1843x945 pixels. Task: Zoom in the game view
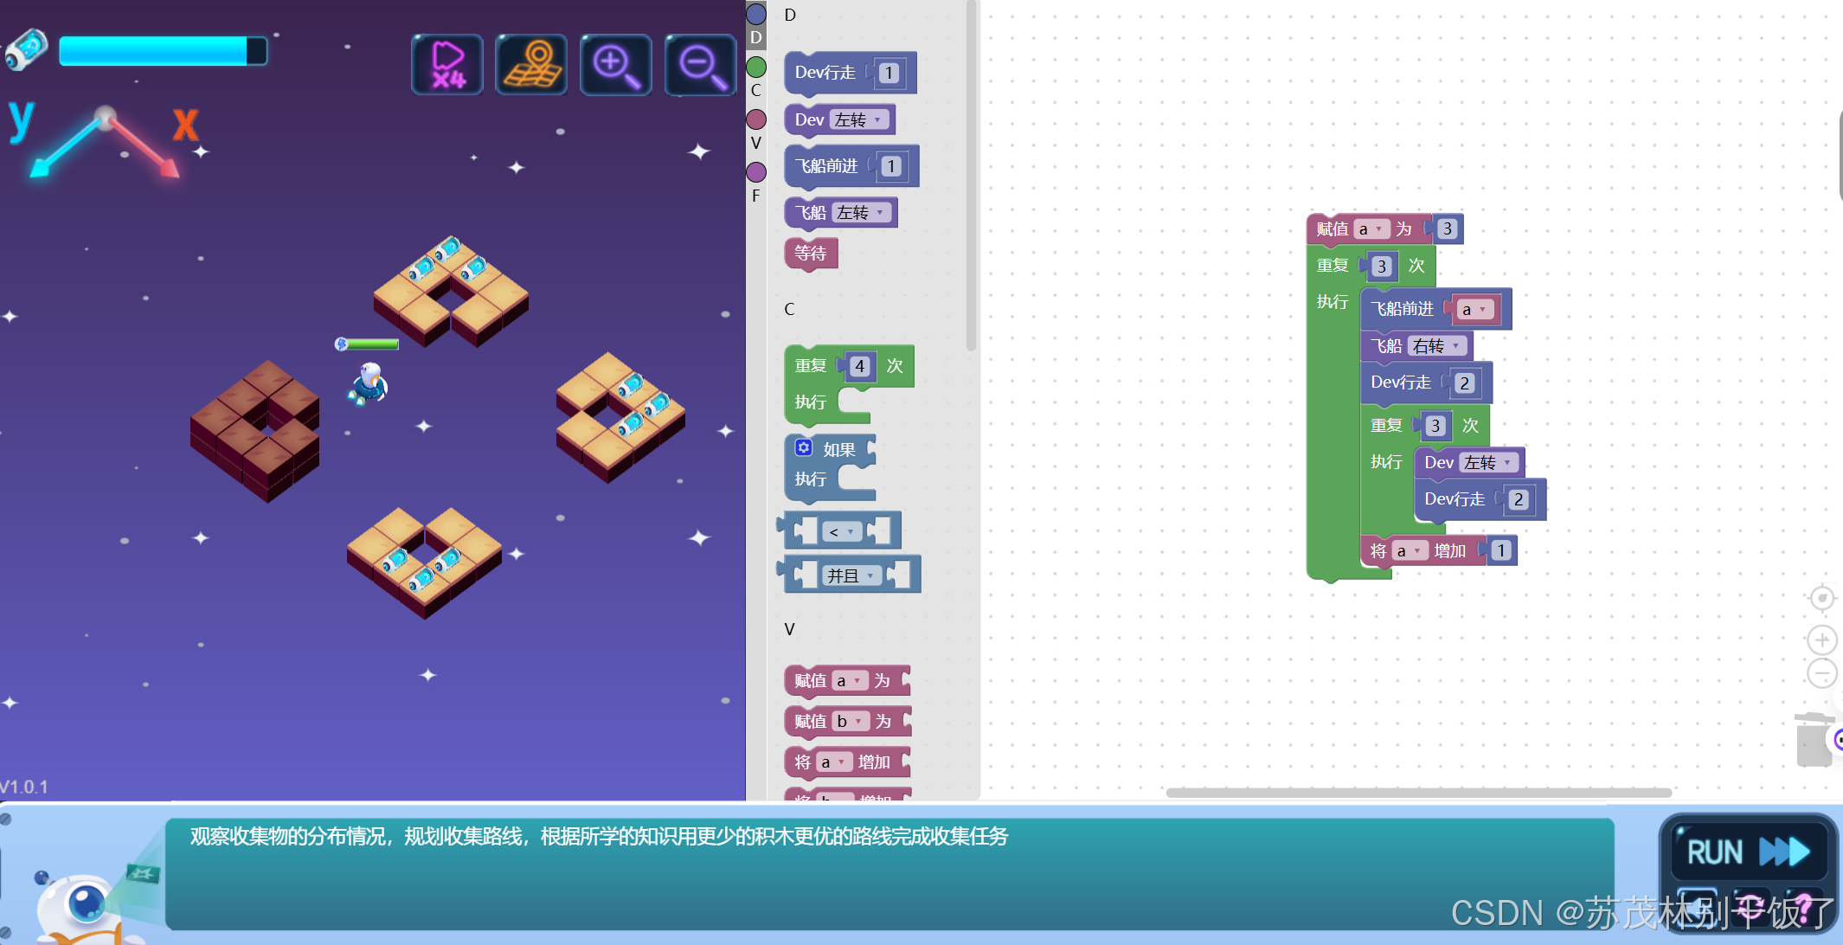point(615,65)
